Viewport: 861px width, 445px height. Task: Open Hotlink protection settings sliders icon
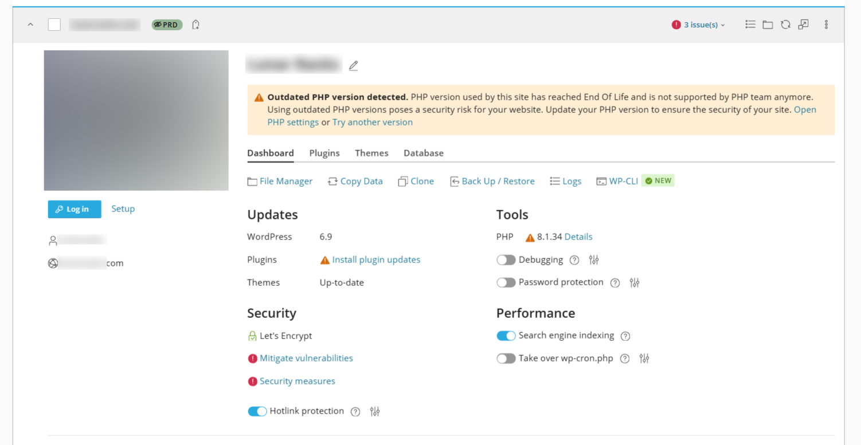375,411
